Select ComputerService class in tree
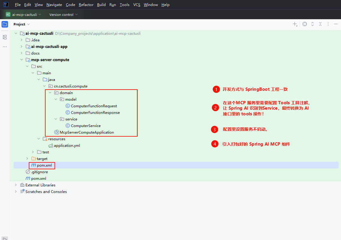The height and width of the screenshot is (240, 341). (86, 126)
